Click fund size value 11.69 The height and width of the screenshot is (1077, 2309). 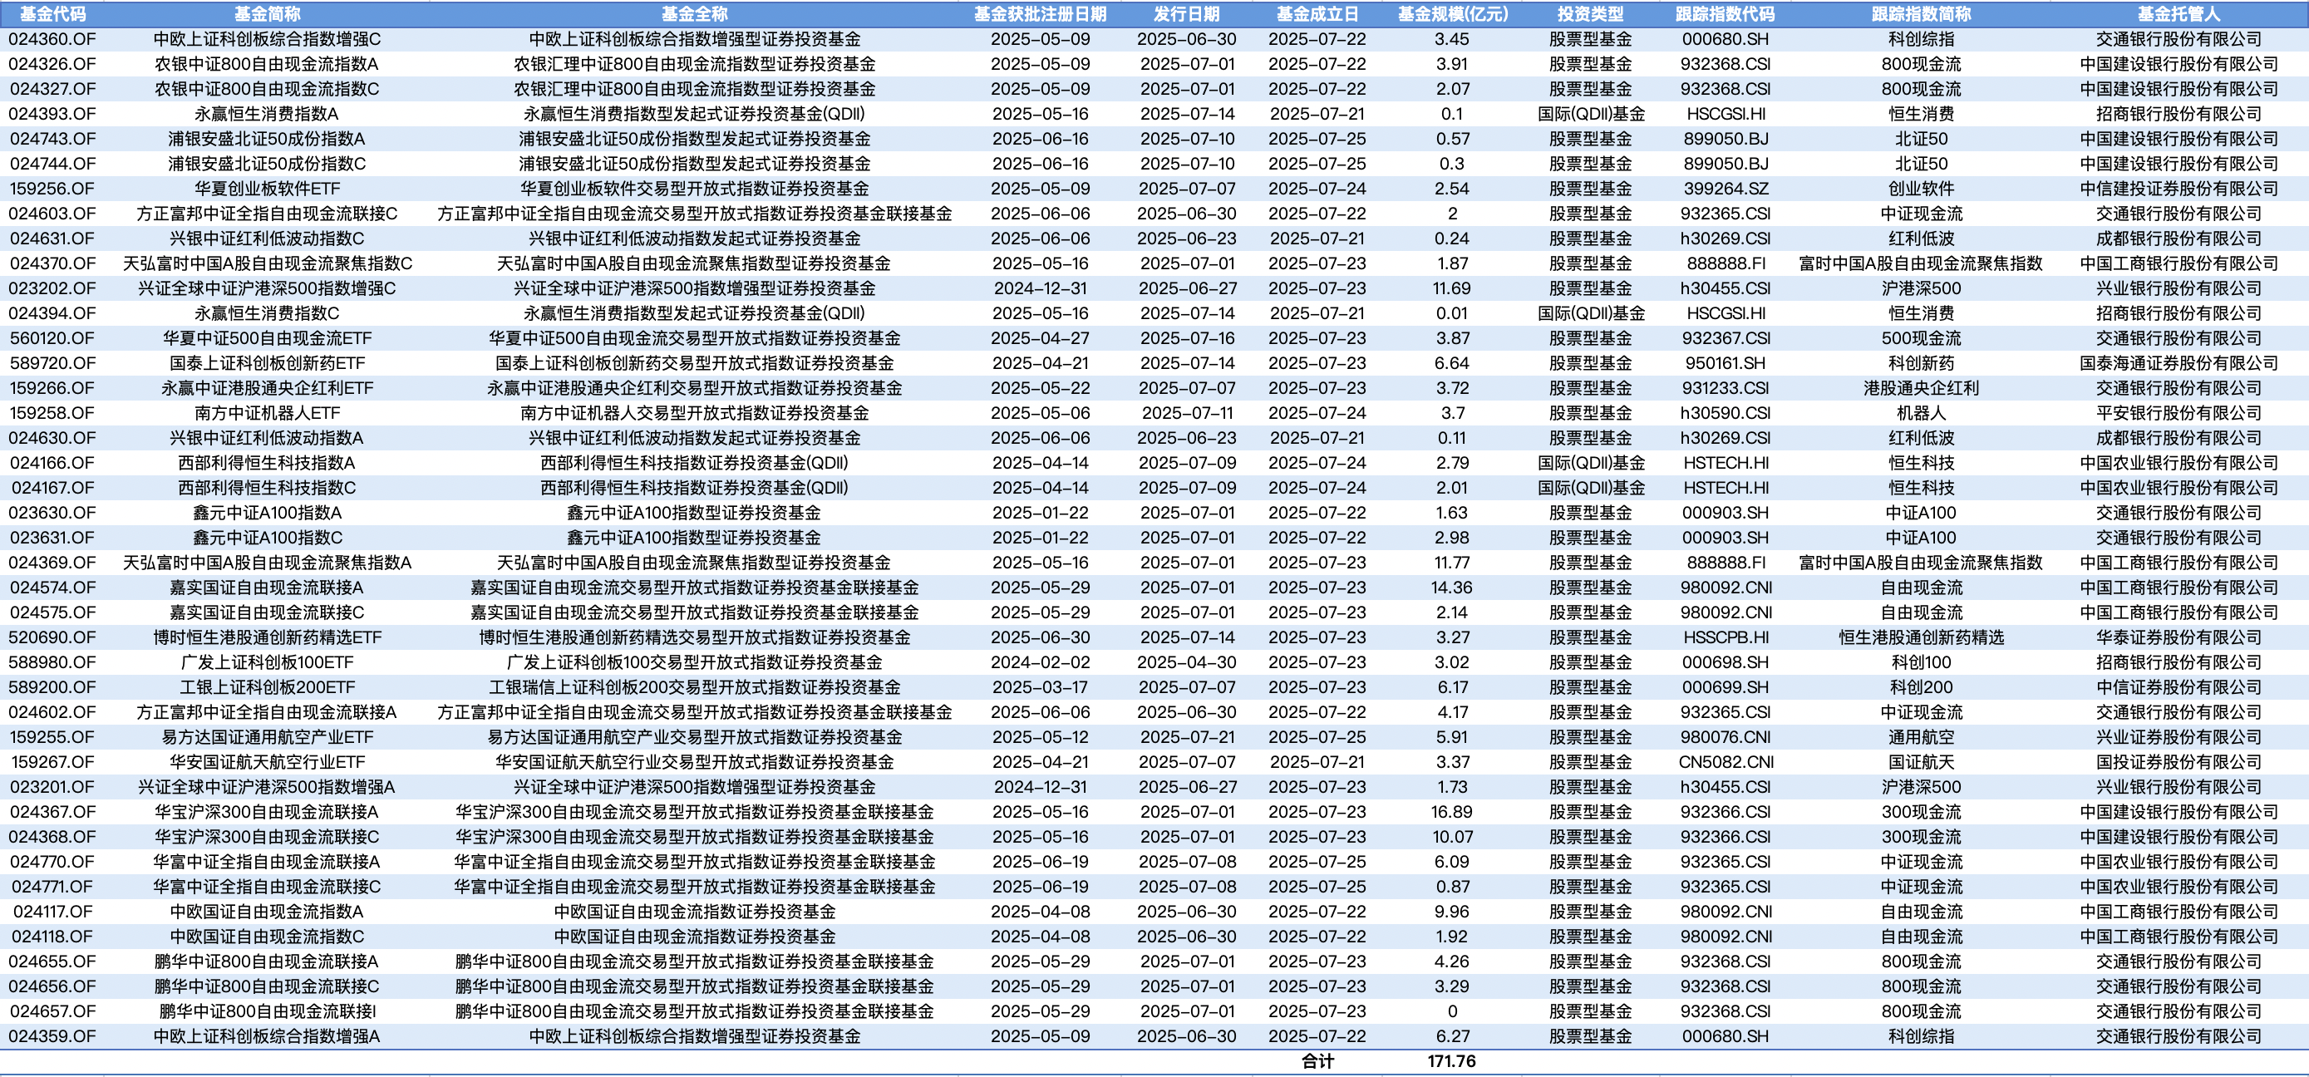(1452, 288)
